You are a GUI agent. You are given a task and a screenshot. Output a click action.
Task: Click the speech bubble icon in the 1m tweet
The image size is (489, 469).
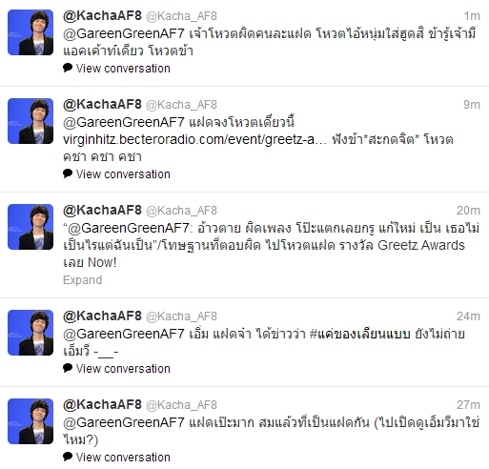click(68, 68)
